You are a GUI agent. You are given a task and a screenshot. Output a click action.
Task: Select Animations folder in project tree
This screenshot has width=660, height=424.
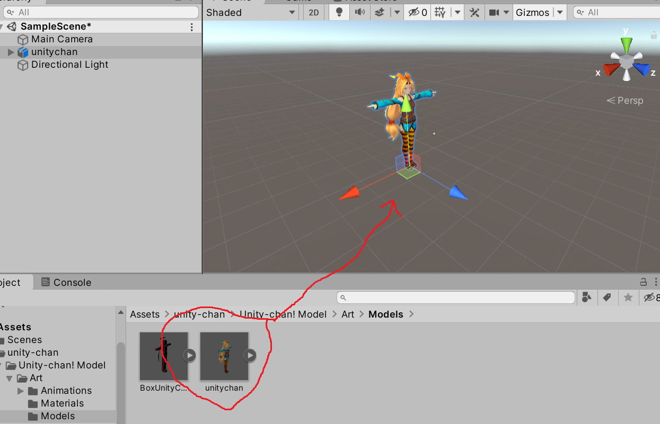(x=66, y=391)
